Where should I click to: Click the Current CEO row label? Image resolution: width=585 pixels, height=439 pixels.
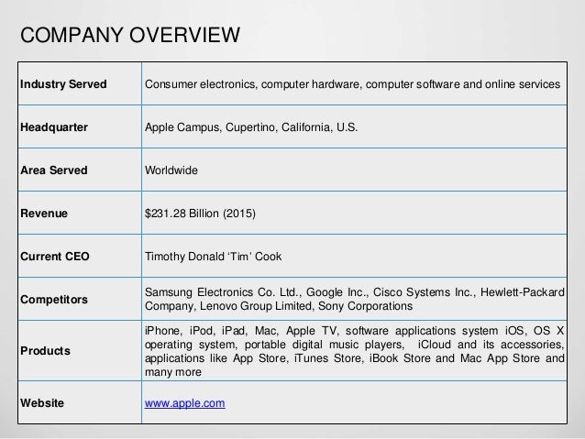coord(55,257)
